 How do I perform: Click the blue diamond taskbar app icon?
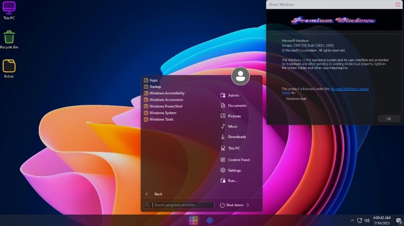(210, 220)
